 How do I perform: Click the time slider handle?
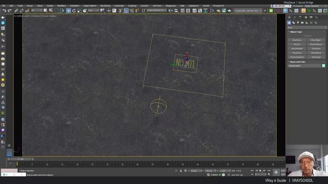(x=20, y=159)
